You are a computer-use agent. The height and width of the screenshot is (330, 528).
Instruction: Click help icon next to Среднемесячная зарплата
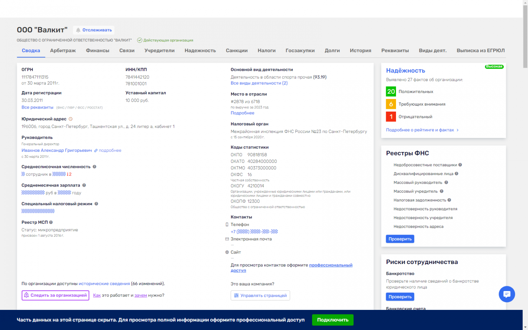(x=84, y=185)
